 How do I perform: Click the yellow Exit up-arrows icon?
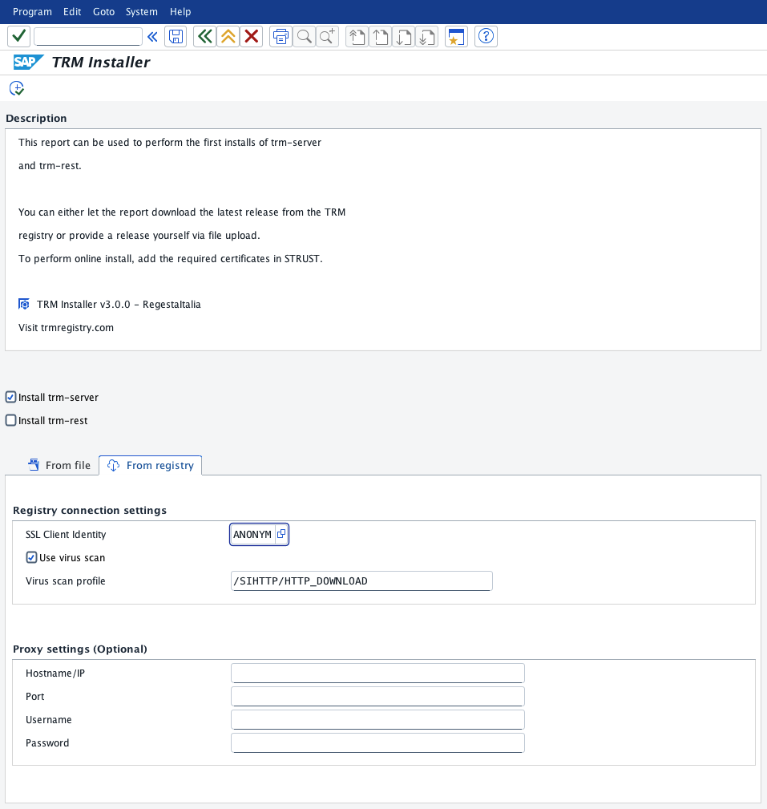click(x=228, y=36)
